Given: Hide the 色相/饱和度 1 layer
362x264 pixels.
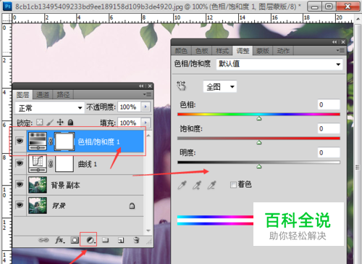Looking at the screenshot, I should [x=20, y=141].
